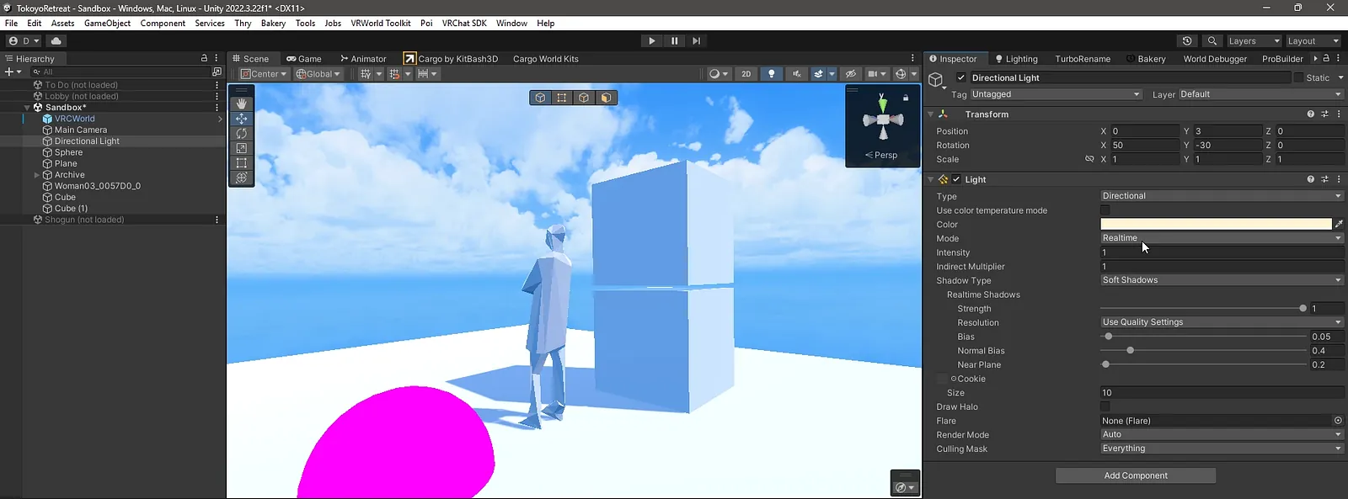Enable the Static checkbox

point(1298,77)
